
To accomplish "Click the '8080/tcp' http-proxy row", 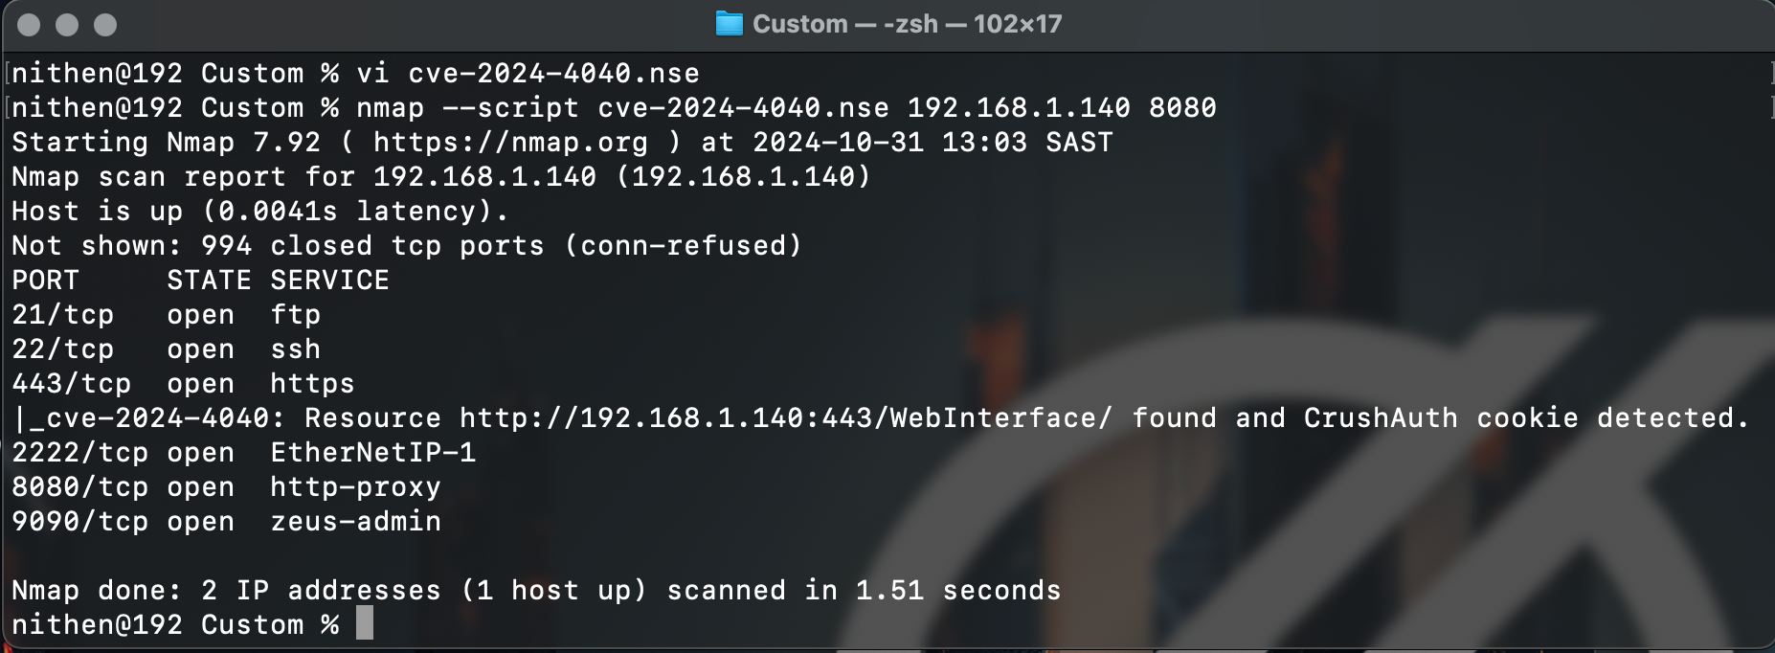I will [x=226, y=487].
